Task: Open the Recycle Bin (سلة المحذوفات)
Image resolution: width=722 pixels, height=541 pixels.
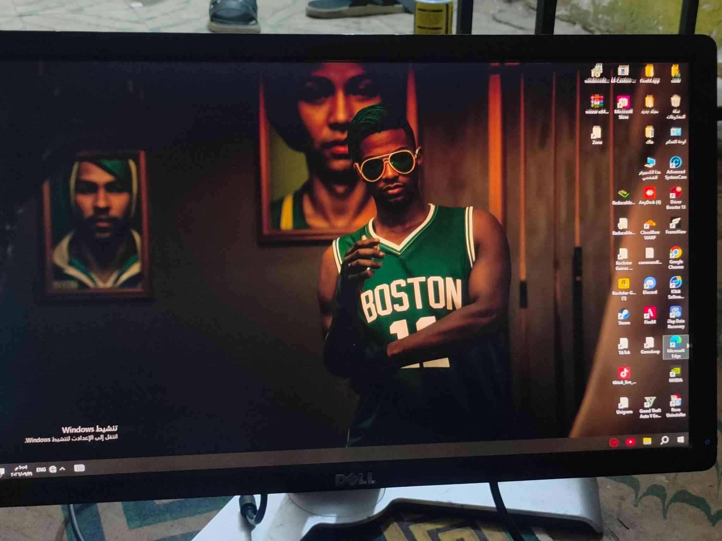Action: pyautogui.click(x=675, y=107)
